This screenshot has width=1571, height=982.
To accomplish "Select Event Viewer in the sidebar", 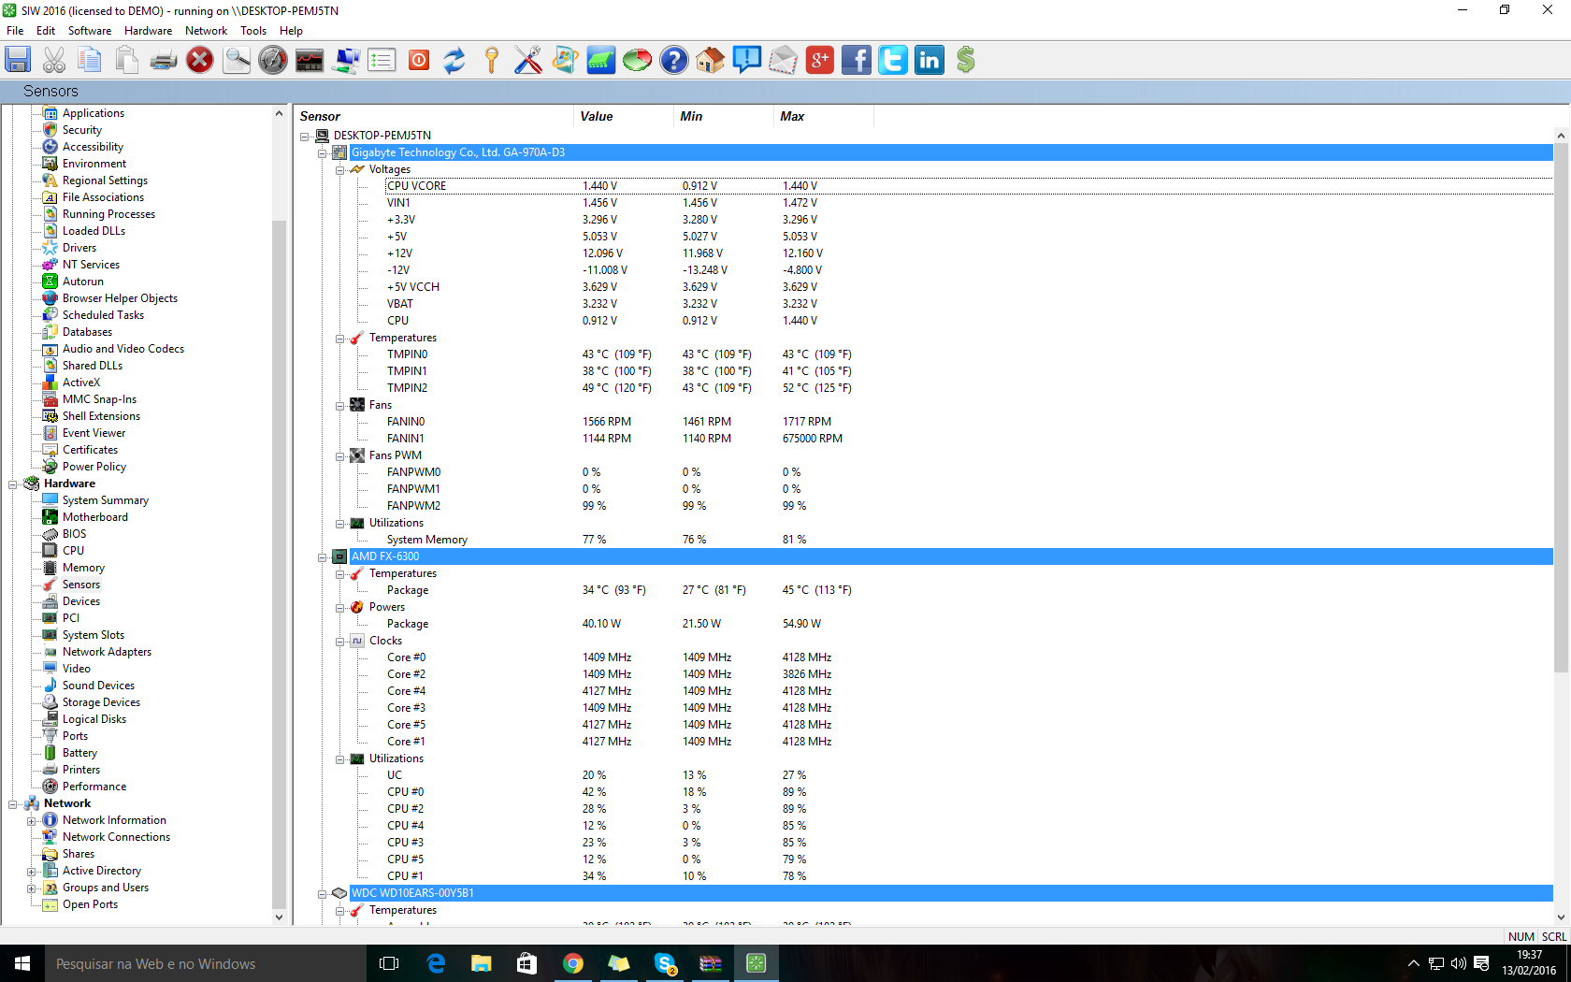I will pos(94,433).
